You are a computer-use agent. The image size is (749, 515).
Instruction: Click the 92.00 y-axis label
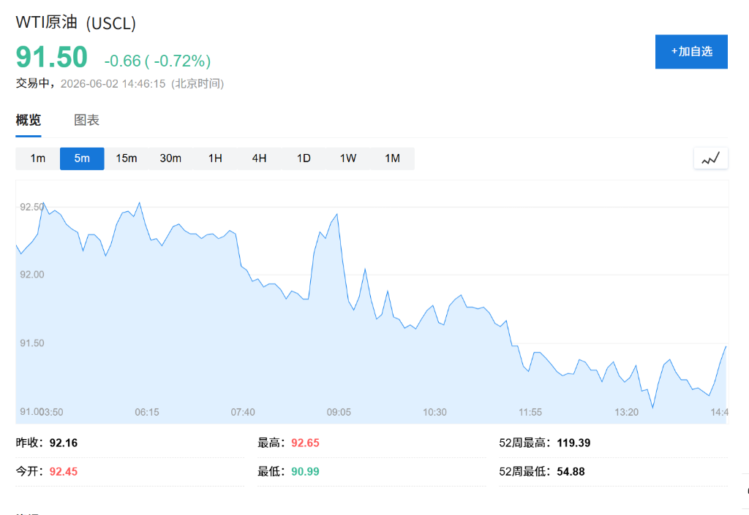pyautogui.click(x=32, y=275)
